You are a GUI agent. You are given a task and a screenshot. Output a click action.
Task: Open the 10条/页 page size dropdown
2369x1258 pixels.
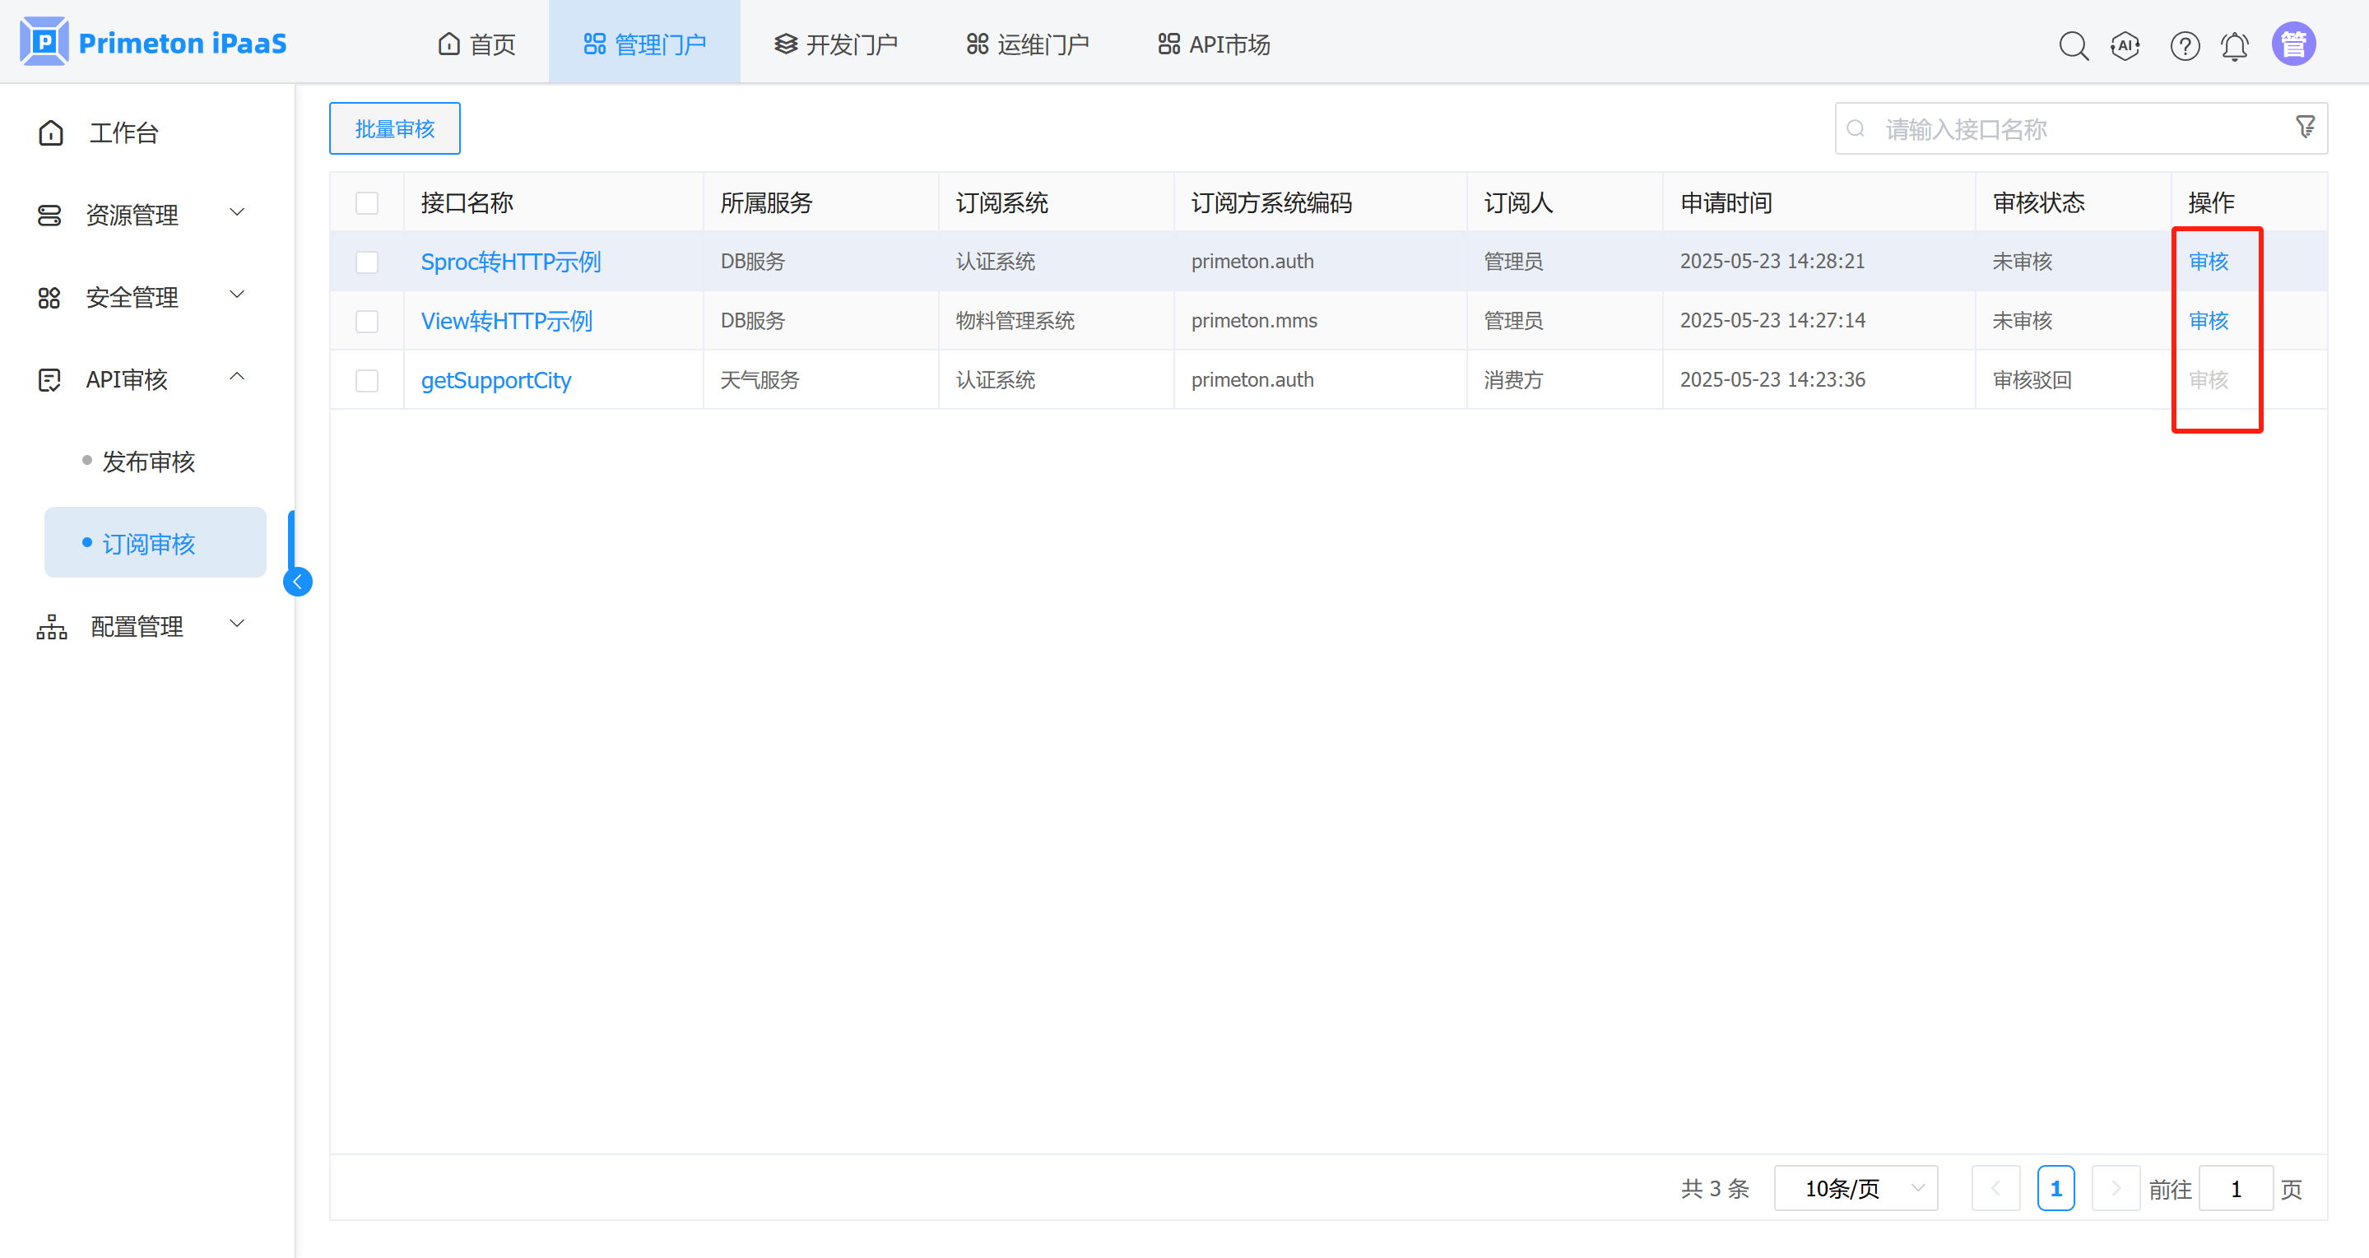[1855, 1188]
